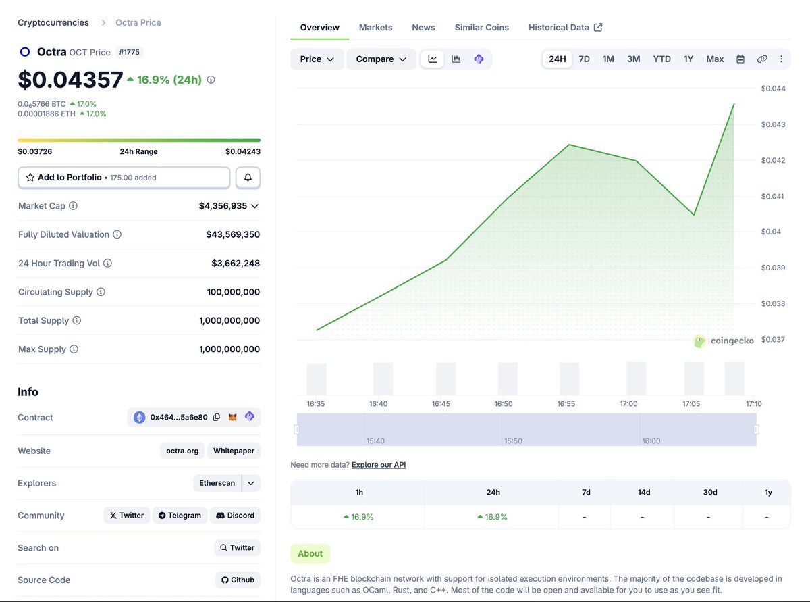Open the Whitepaper link
Image resolution: width=810 pixels, height=602 pixels.
coord(234,451)
